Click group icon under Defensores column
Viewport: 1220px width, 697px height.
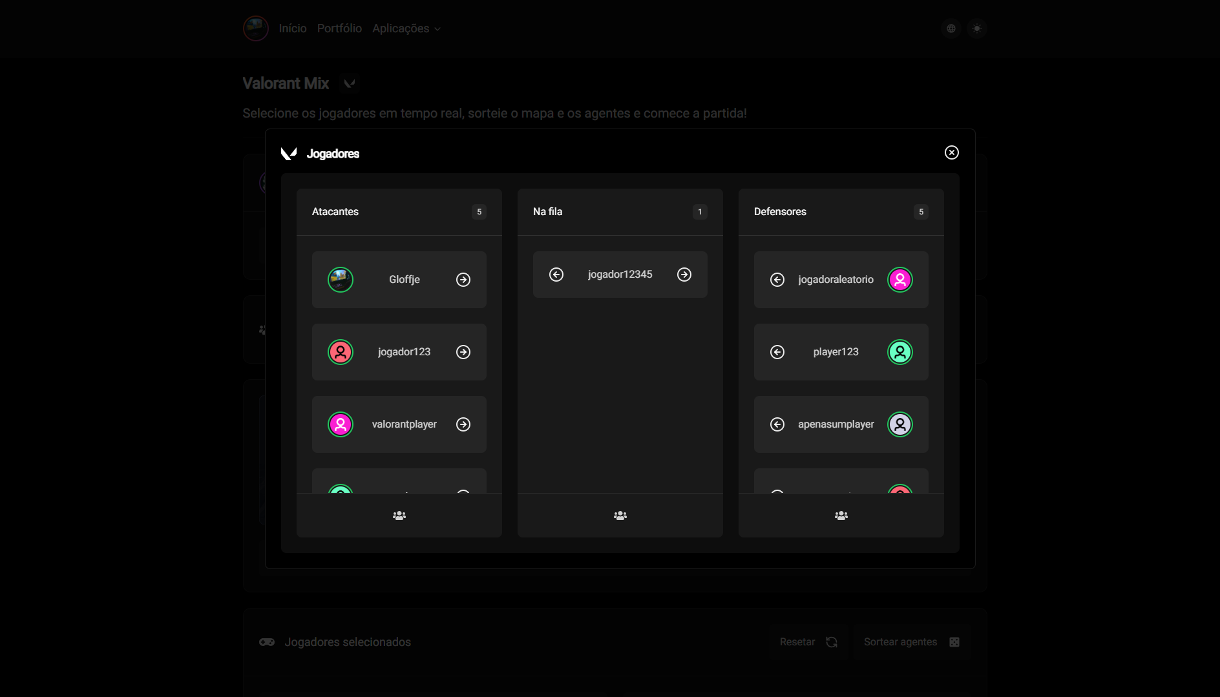pos(841,515)
